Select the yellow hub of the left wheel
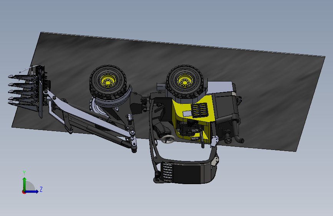The width and height of the screenshot is (333, 216). tap(108, 81)
